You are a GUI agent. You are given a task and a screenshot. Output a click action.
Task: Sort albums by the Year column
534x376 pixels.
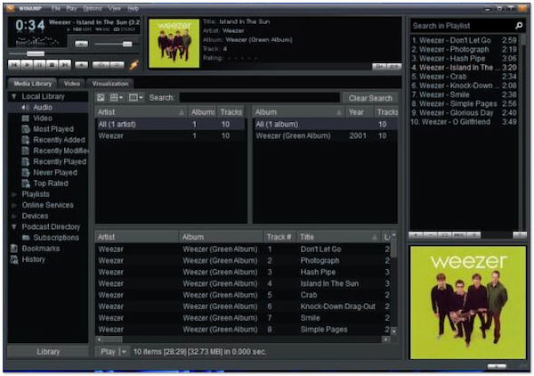click(x=360, y=112)
